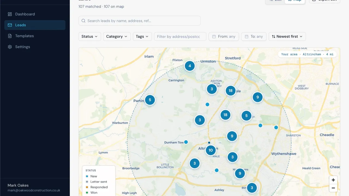Click the Your area Altrincham 4 mi badge

coord(307,54)
